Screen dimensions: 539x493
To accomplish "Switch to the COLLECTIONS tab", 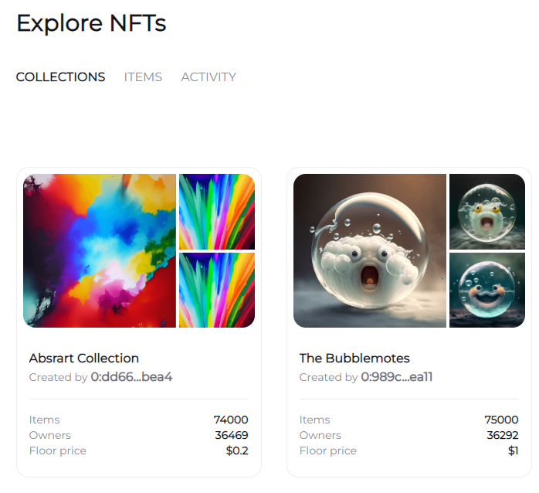I will point(60,77).
